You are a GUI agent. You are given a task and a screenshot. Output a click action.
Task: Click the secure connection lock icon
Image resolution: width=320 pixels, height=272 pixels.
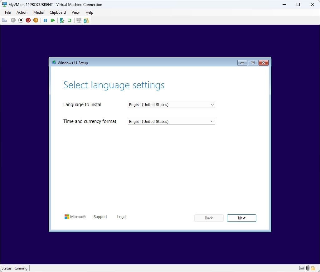click(x=313, y=268)
